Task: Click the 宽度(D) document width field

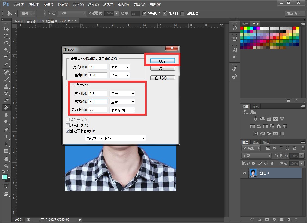Action: tap(98, 94)
